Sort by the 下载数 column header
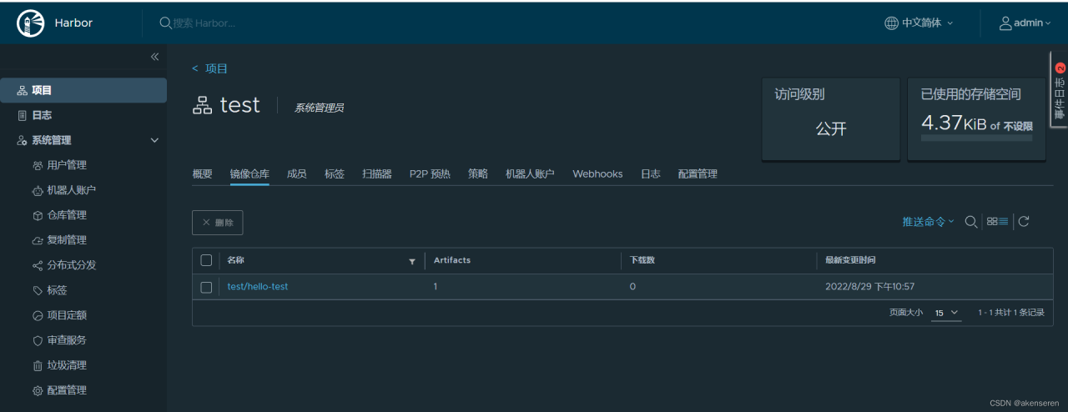1068x412 pixels. pos(642,260)
